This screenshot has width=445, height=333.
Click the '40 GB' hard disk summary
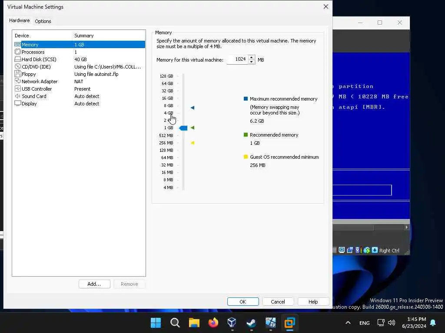(x=80, y=59)
